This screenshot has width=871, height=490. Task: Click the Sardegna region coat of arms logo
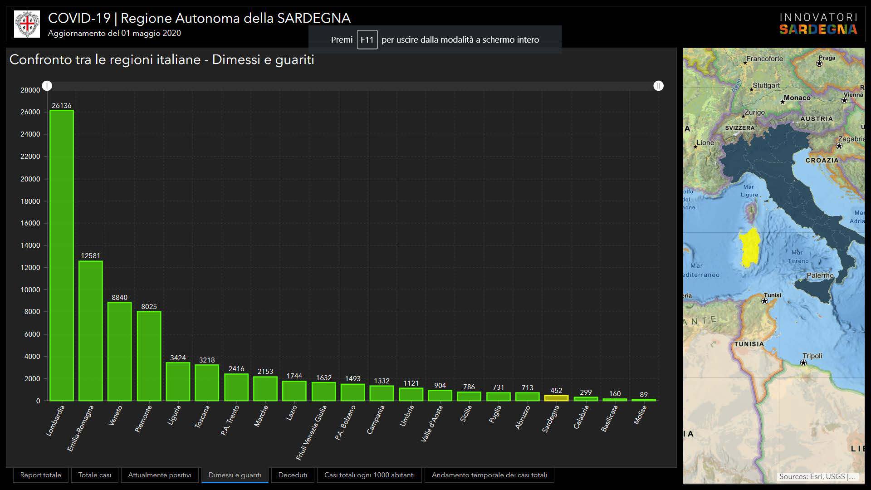27,24
